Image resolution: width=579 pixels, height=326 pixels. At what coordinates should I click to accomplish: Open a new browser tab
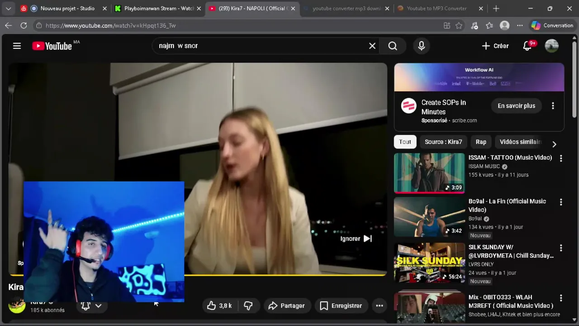[x=496, y=8]
